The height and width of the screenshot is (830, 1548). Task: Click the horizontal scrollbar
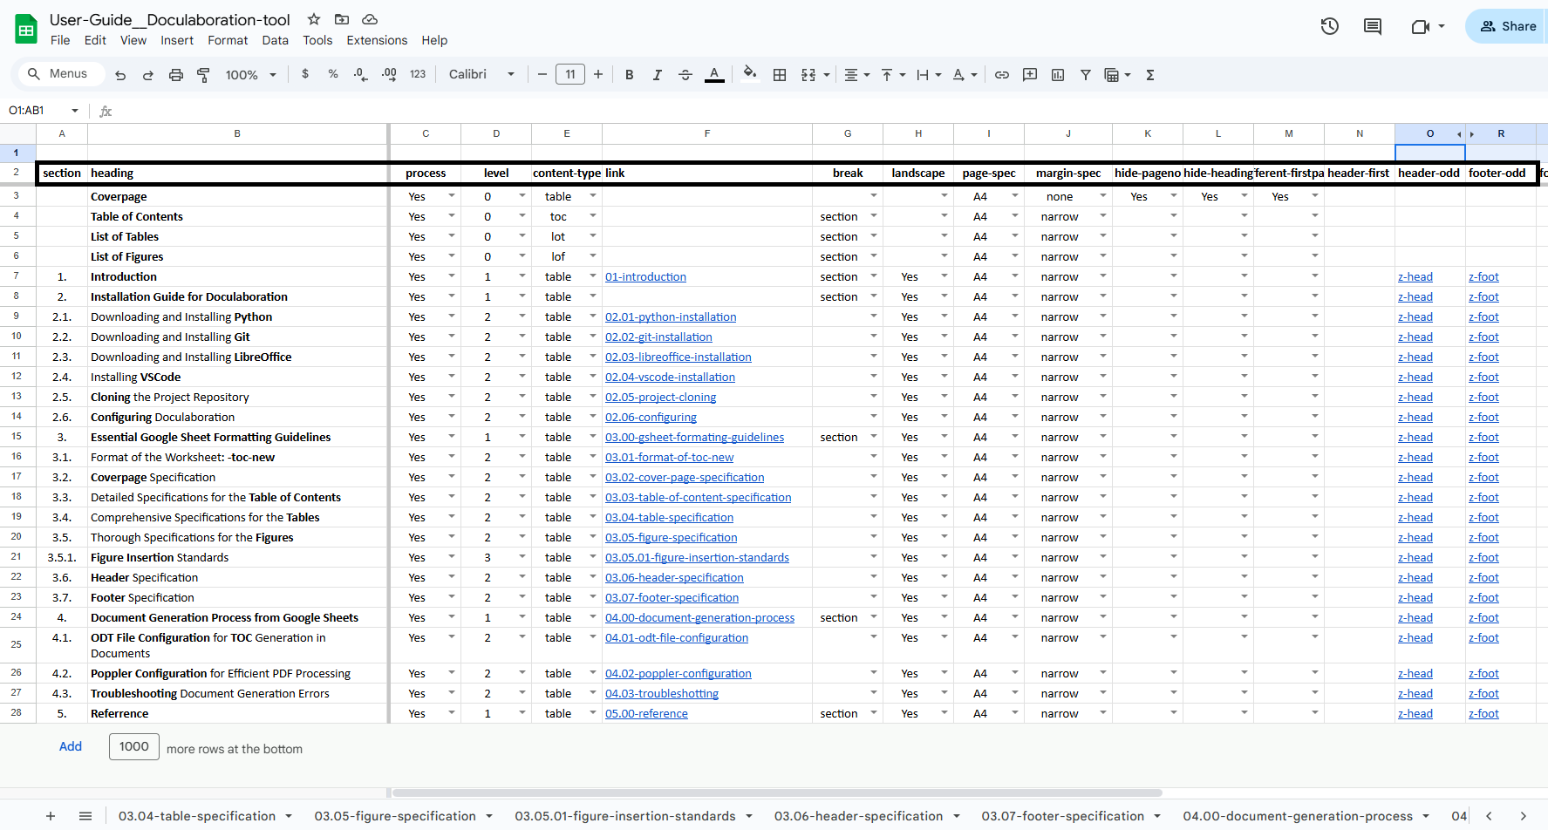[x=777, y=793]
